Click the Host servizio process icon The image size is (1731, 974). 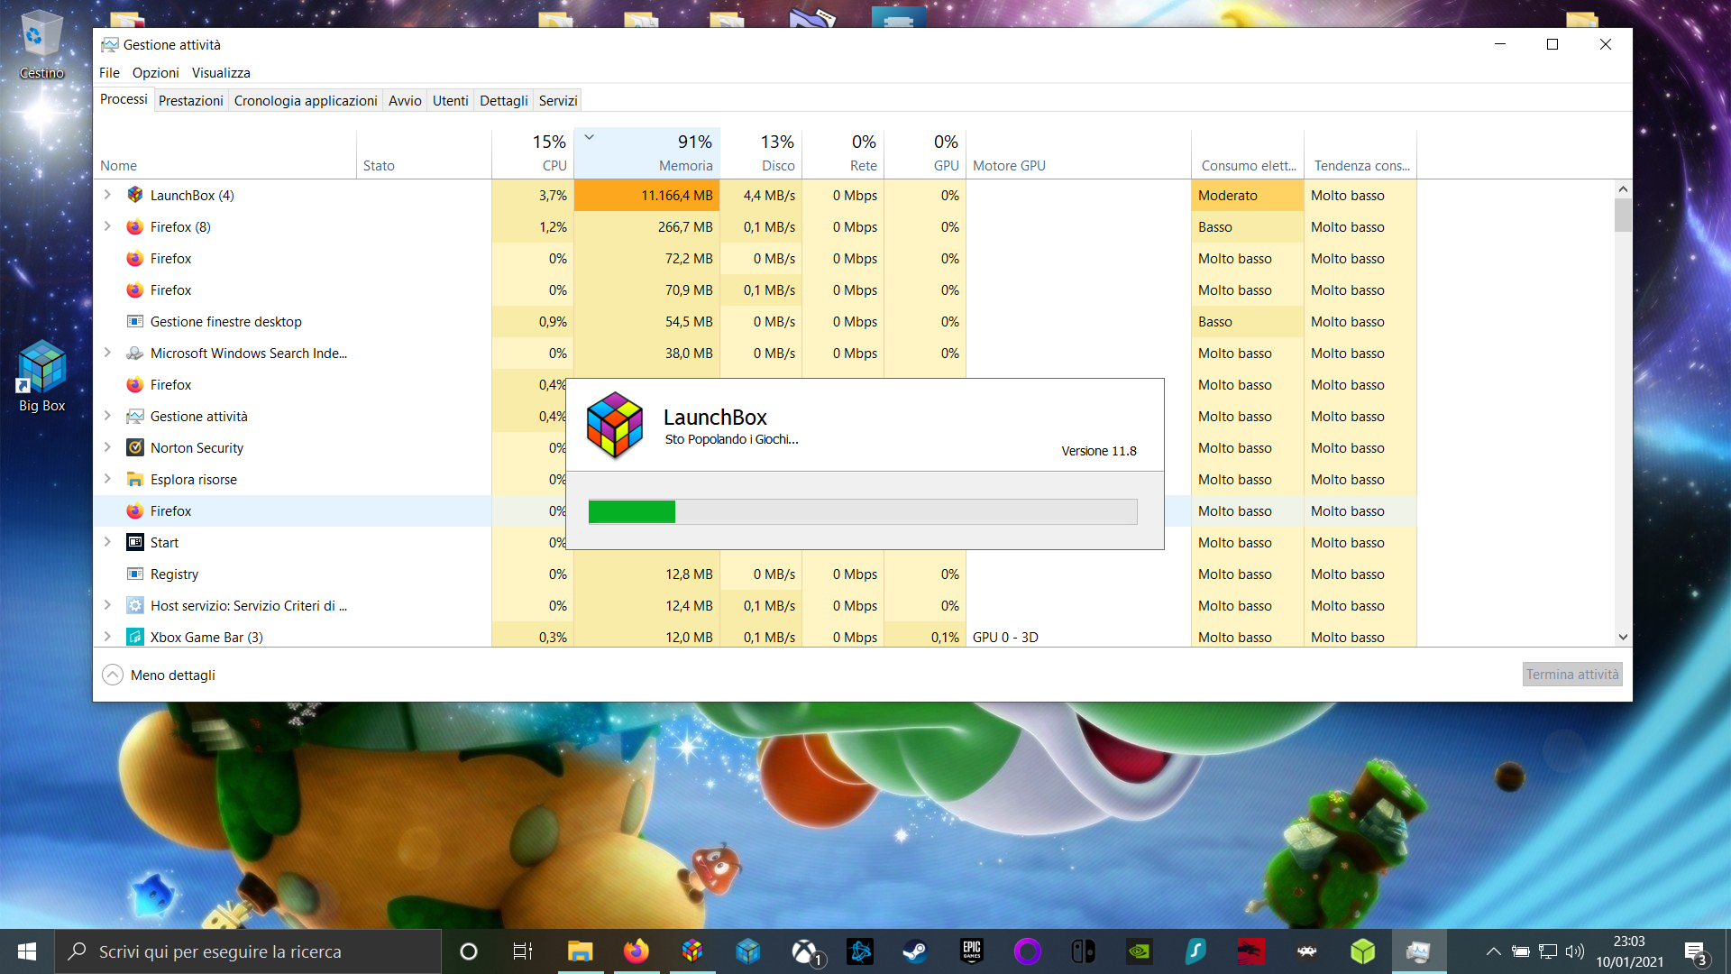(x=135, y=605)
